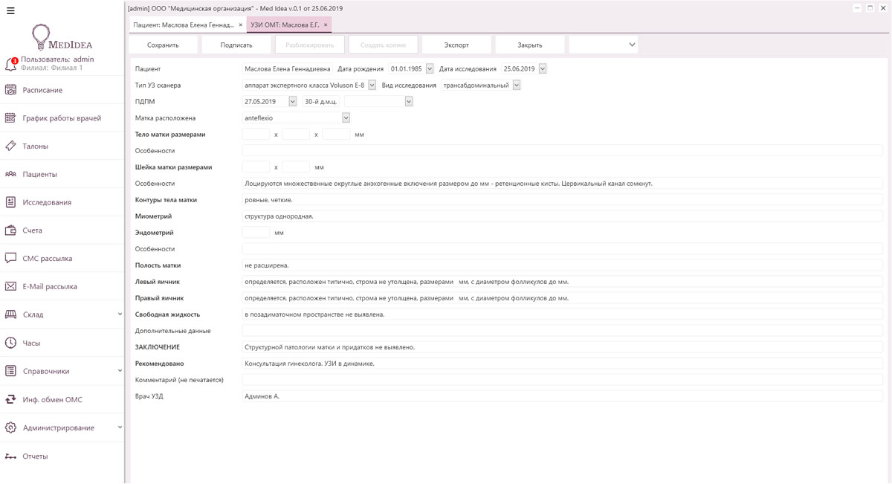Expand the Склад submenu chevron
The width and height of the screenshot is (892, 484).
click(x=120, y=314)
